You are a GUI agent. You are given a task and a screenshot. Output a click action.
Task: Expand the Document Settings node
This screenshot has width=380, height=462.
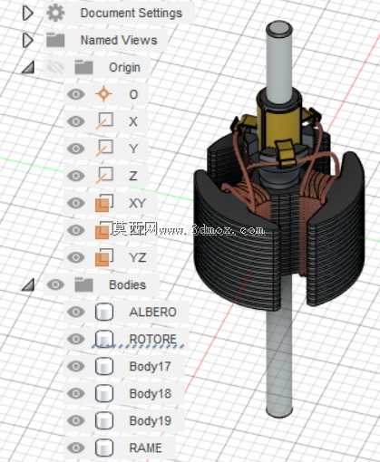pos(27,14)
